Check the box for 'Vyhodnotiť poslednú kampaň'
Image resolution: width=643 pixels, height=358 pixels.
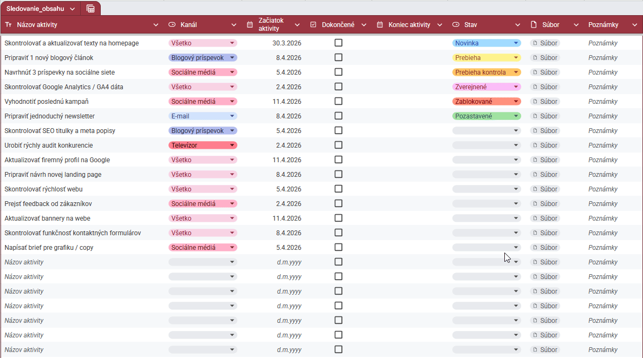(x=339, y=101)
